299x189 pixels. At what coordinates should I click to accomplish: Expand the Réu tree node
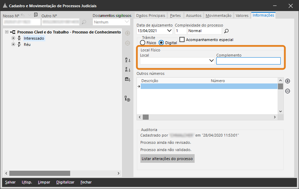pyautogui.click(x=13, y=44)
